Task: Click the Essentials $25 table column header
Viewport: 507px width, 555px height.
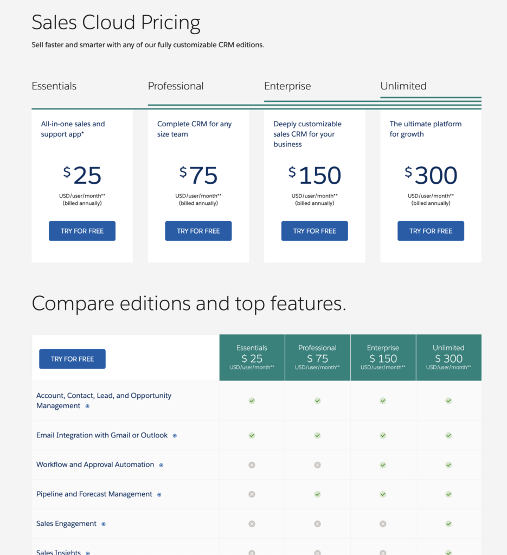Action: [x=252, y=358]
